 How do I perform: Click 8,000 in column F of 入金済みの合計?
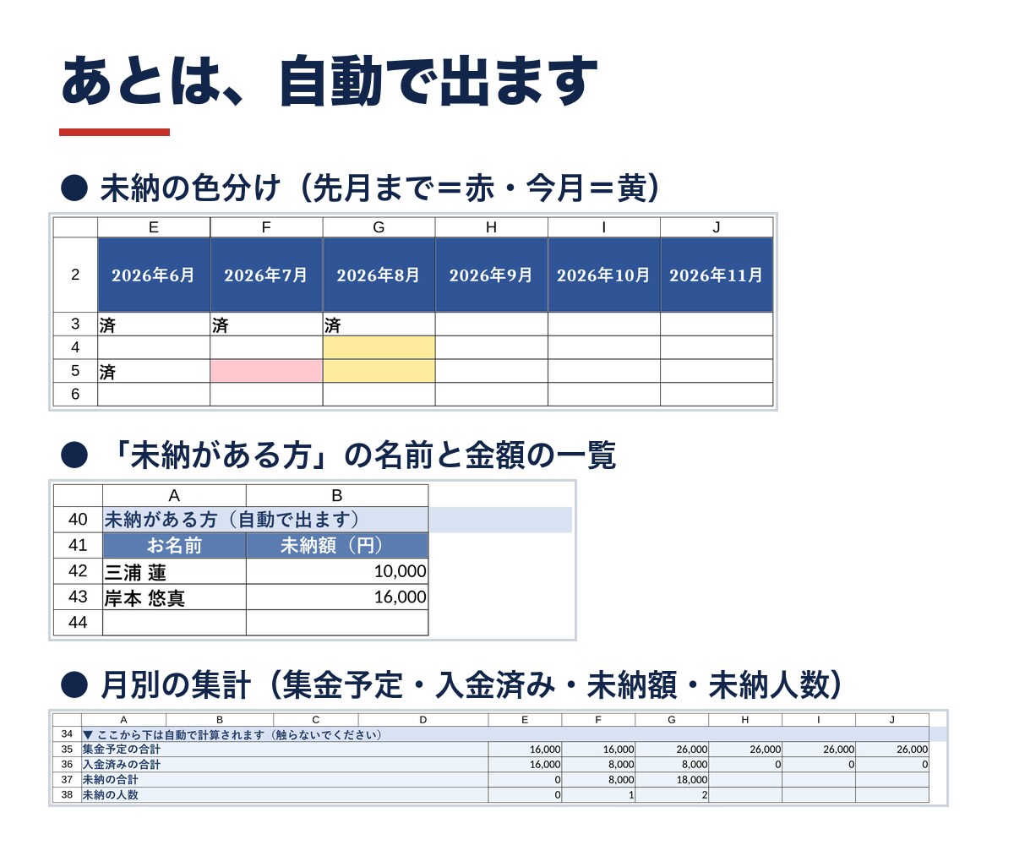coord(598,765)
